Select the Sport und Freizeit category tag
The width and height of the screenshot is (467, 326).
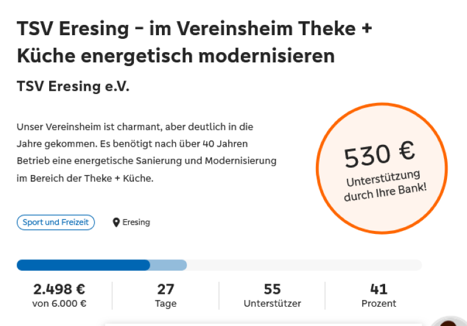(x=56, y=222)
